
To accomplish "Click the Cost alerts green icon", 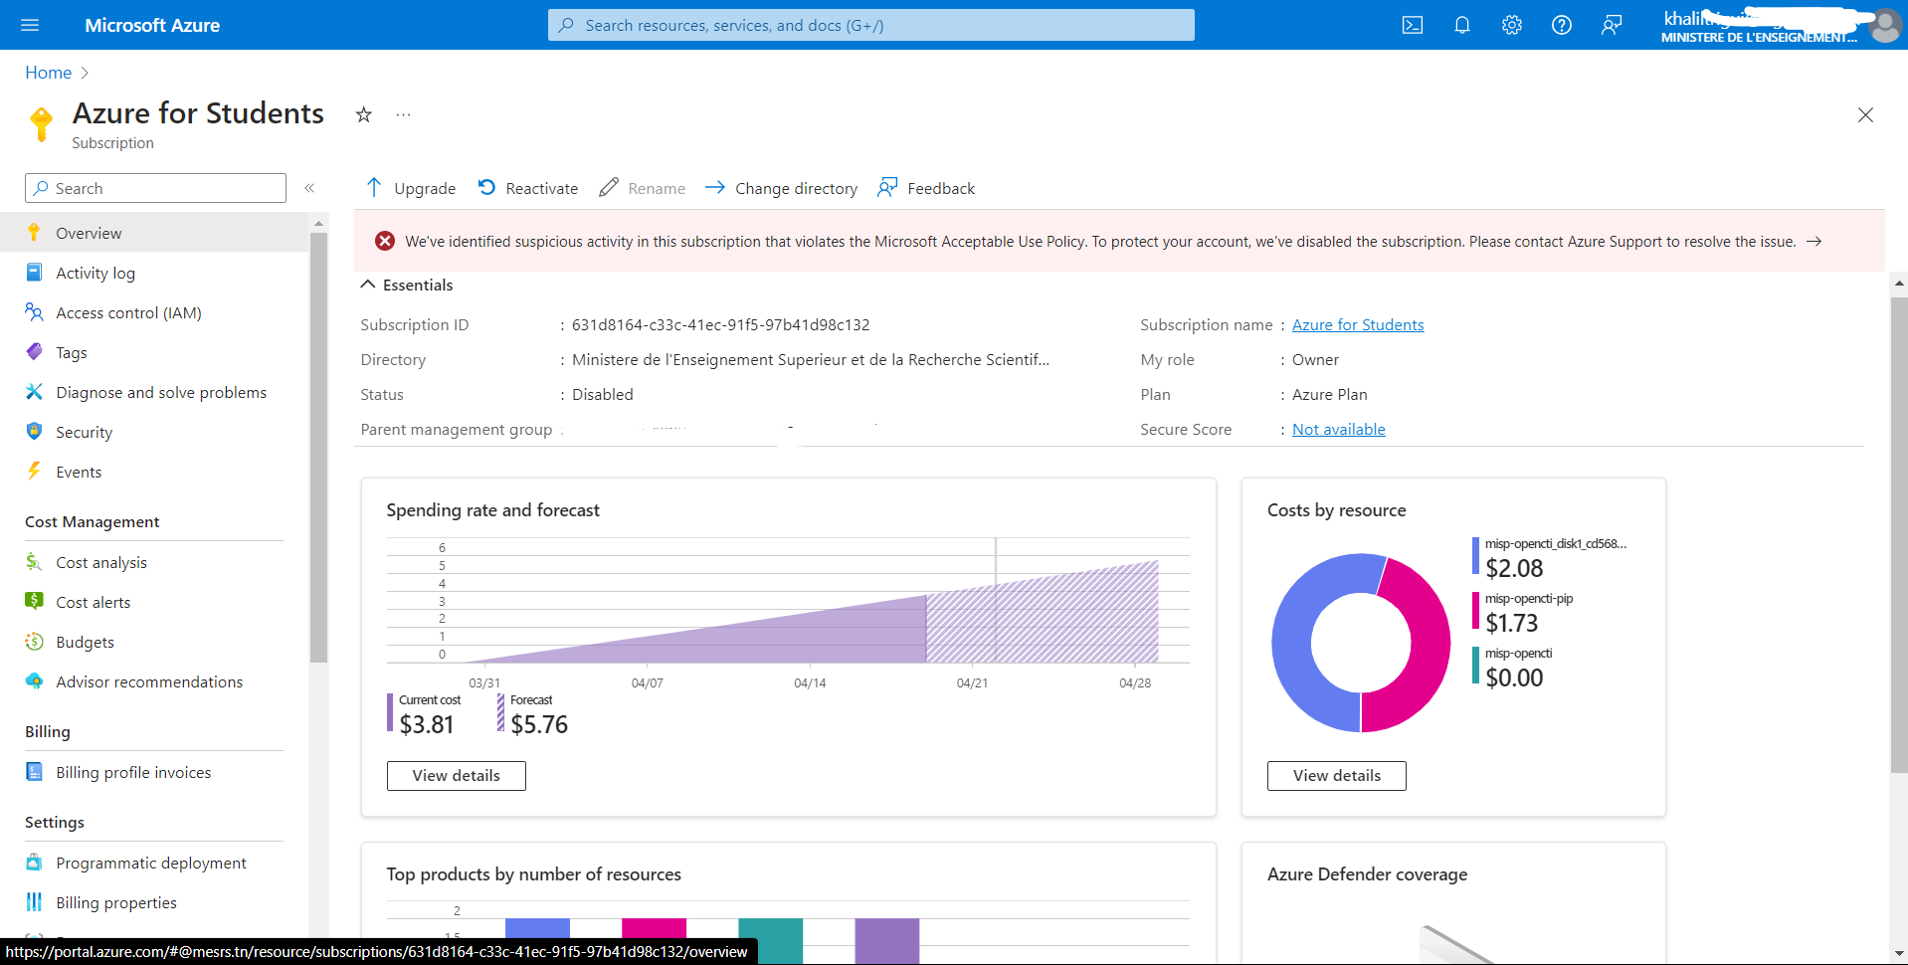I will tap(34, 601).
